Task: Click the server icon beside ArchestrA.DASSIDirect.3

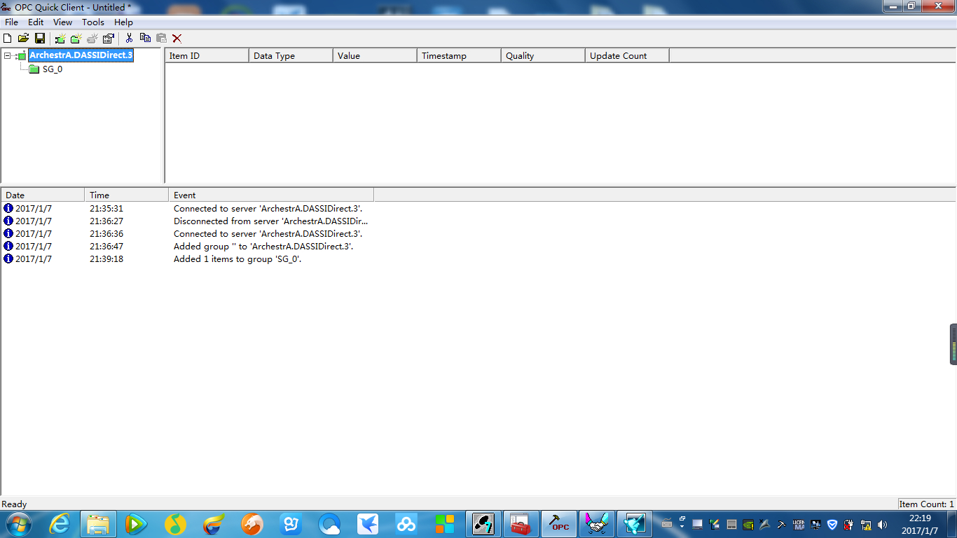Action: (21, 55)
